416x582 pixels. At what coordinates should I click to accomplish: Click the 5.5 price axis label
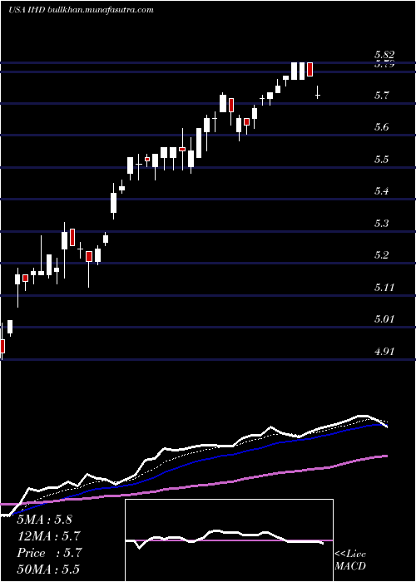pos(381,160)
